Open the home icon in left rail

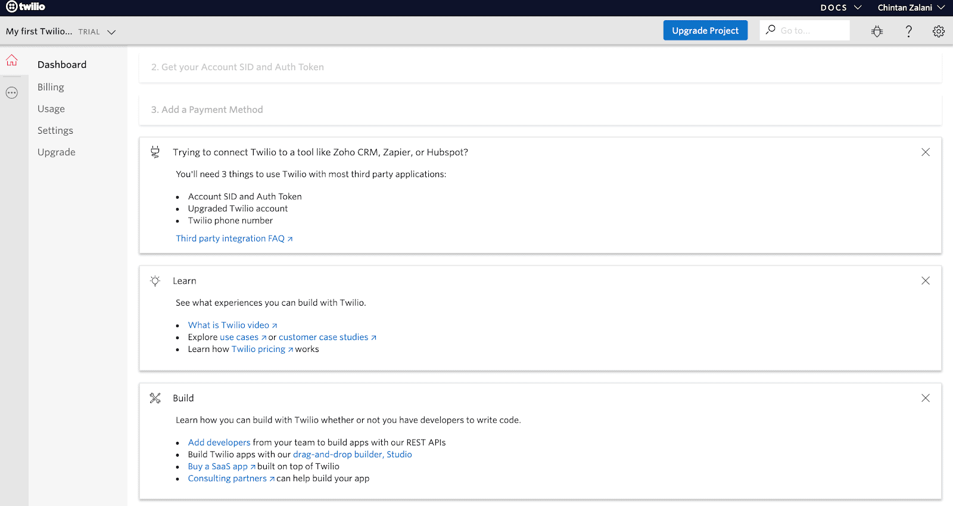pos(12,61)
